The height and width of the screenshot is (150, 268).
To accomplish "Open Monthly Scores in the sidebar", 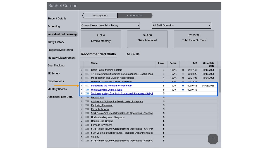I will tap(57, 89).
